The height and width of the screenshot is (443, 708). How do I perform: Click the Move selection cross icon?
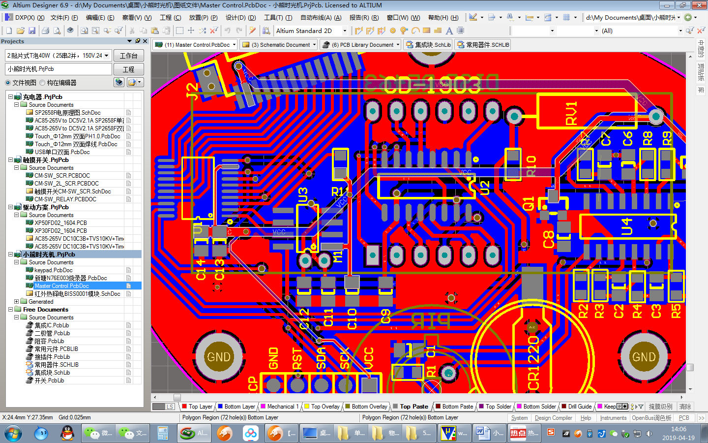[191, 31]
